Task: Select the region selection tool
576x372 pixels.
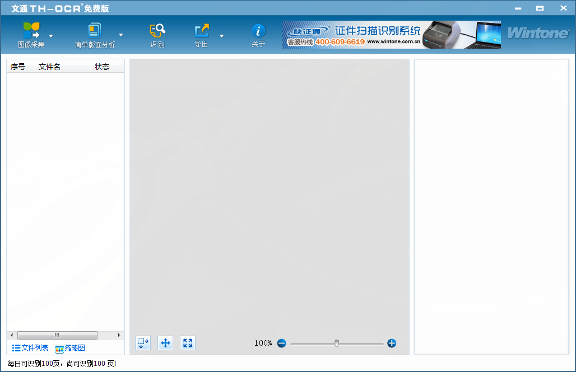Action: pos(143,343)
